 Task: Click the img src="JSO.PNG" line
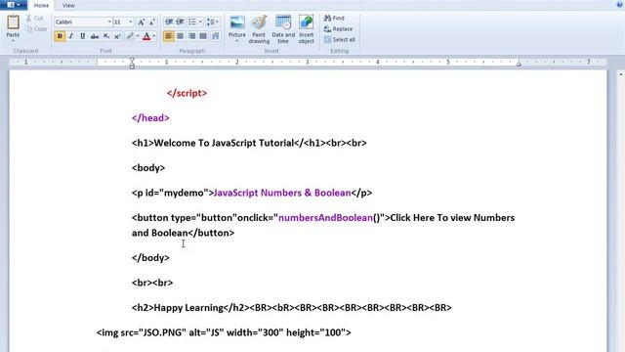tap(224, 332)
